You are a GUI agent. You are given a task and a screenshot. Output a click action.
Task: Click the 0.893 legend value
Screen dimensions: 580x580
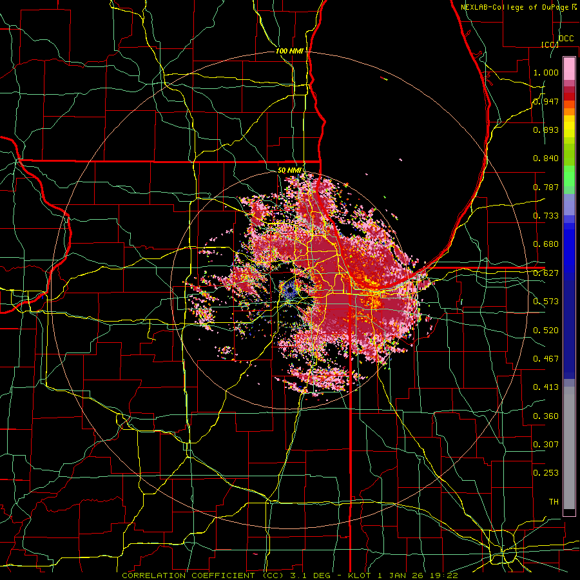(x=546, y=130)
